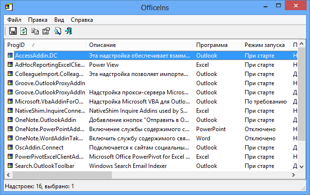
Task: Click the Windows Search Email Indexer description
Action: click(x=128, y=166)
